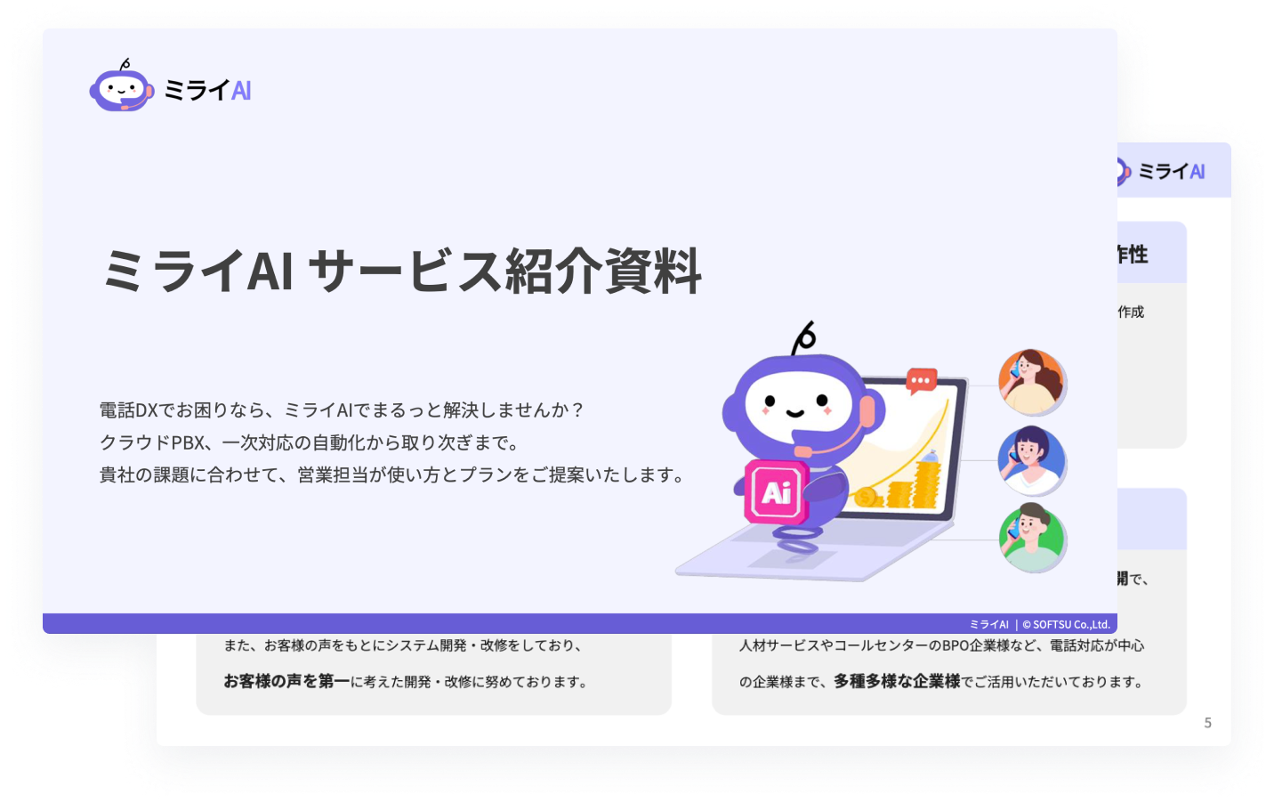Click the line 貴社の課題に合わせて、営業担当が使い方とプランをご提案いたします。
The width and height of the screenshot is (1274, 803).
(391, 474)
